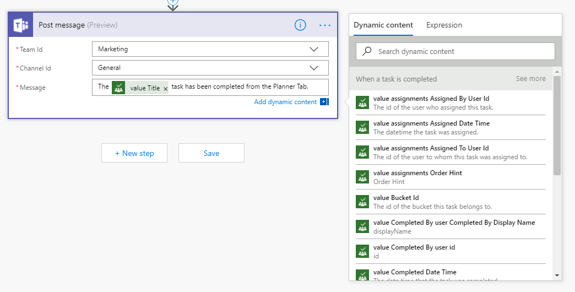Switch to the Expression tab
Image resolution: width=575 pixels, height=292 pixels.
[444, 25]
